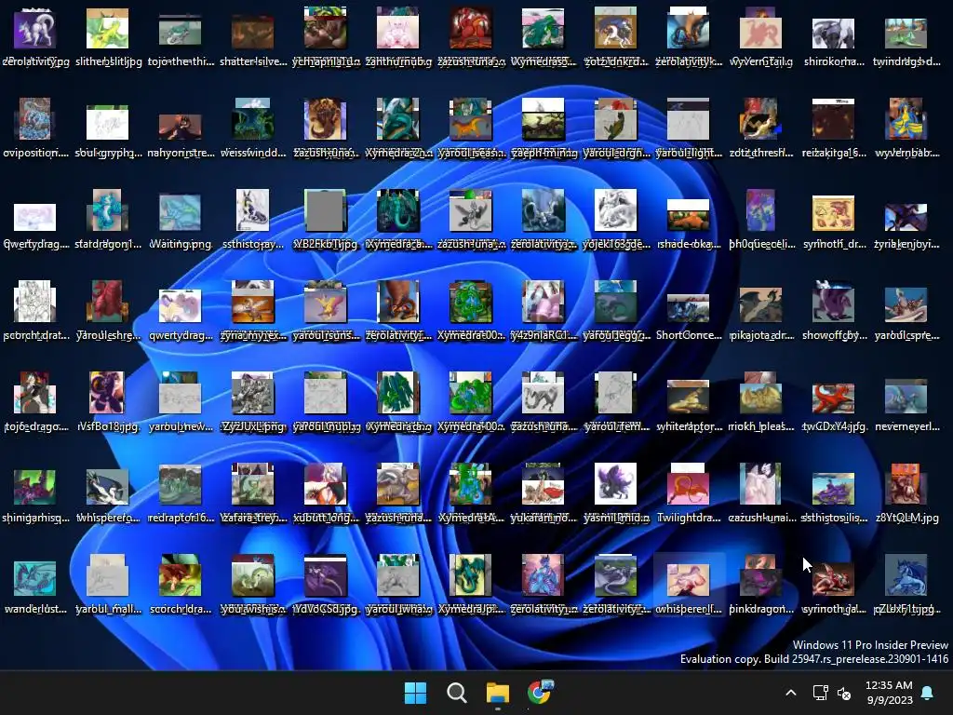Select the Twilightdra... desktop file
Screen dimensions: 953x715
coord(688,493)
